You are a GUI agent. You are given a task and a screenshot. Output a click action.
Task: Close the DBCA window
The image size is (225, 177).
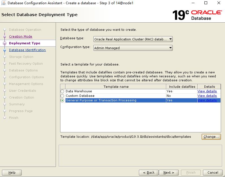point(219,3)
